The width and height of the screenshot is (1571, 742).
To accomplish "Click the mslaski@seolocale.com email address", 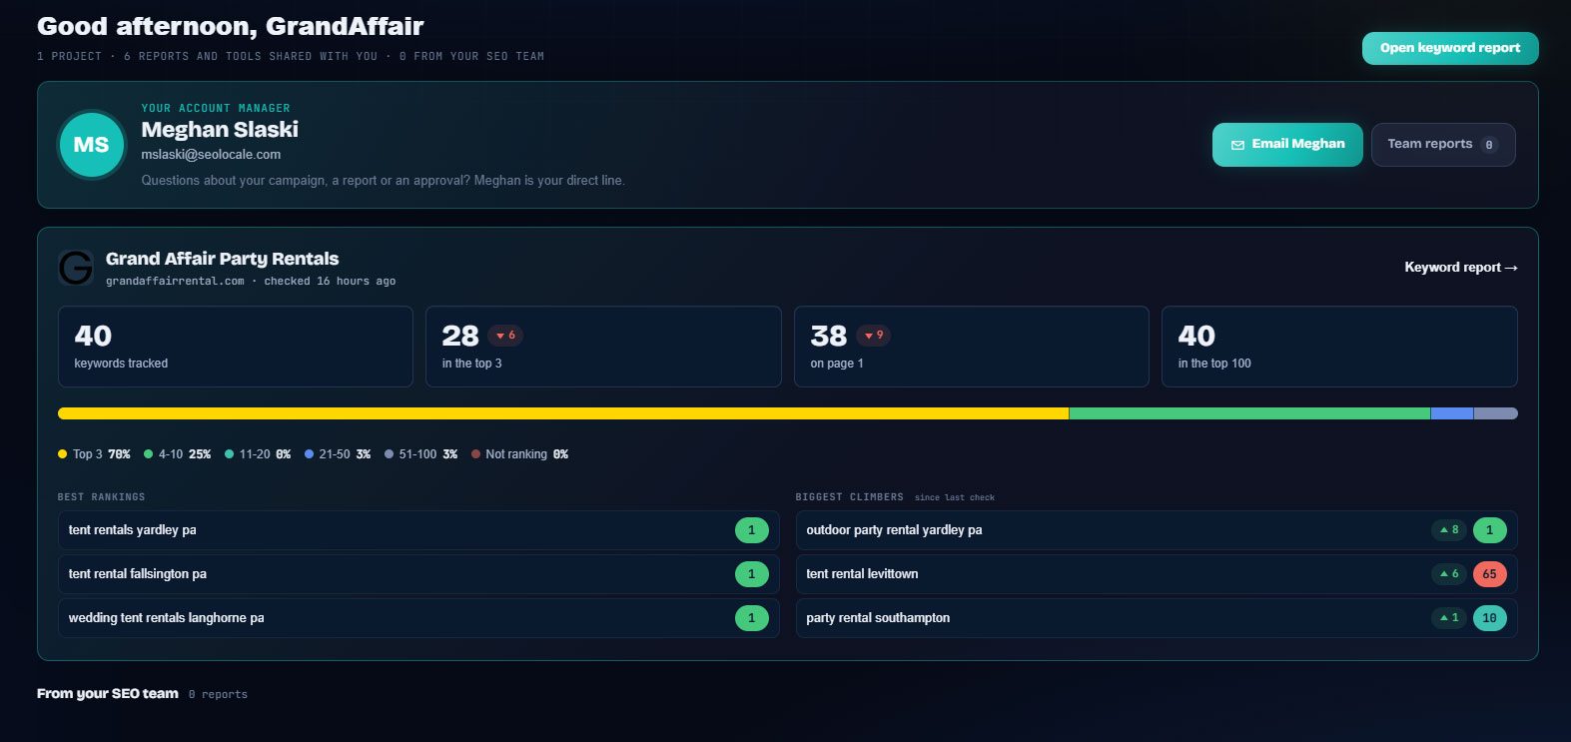I will (x=211, y=155).
